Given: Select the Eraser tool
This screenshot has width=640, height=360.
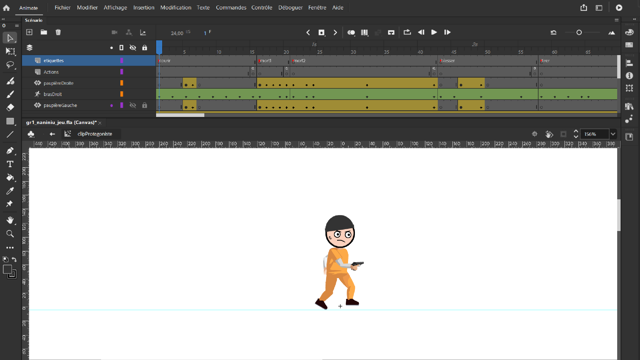Looking at the screenshot, I should tap(10, 107).
